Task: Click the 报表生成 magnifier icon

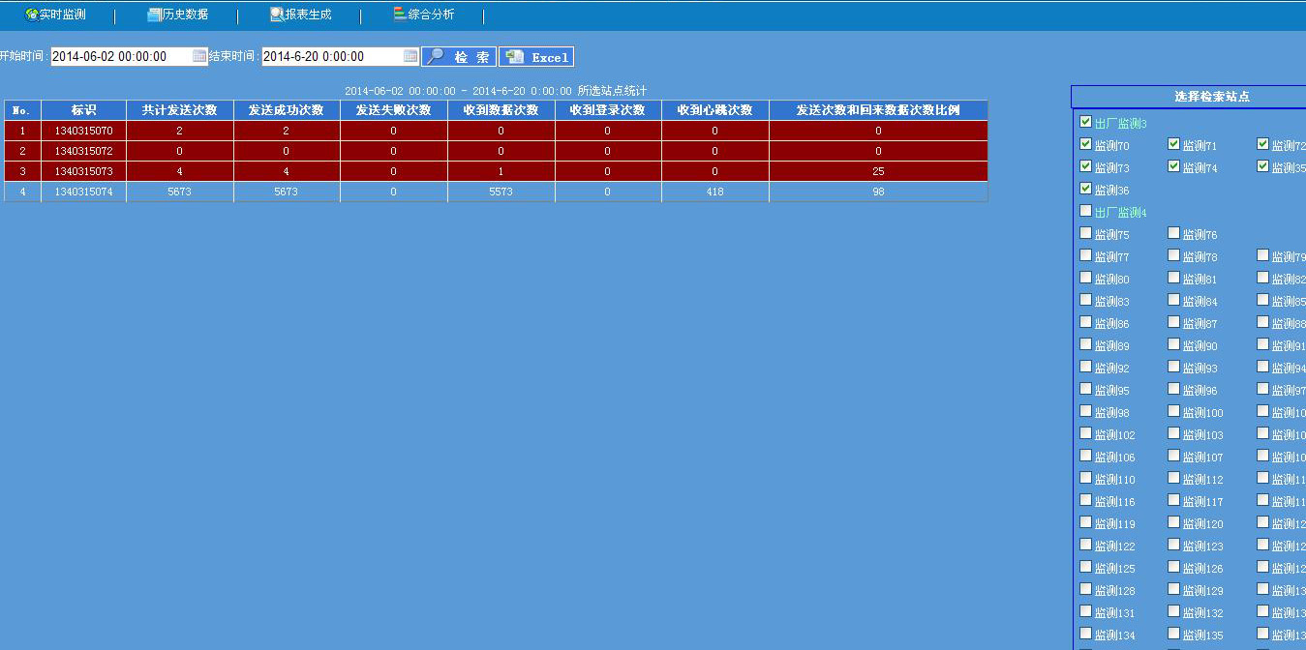Action: click(x=277, y=15)
